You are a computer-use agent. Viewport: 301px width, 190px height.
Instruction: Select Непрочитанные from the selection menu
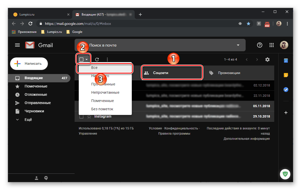[x=105, y=92]
